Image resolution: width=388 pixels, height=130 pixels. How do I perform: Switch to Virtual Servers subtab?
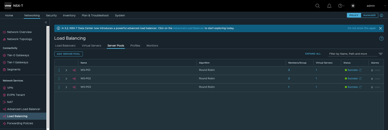click(91, 46)
